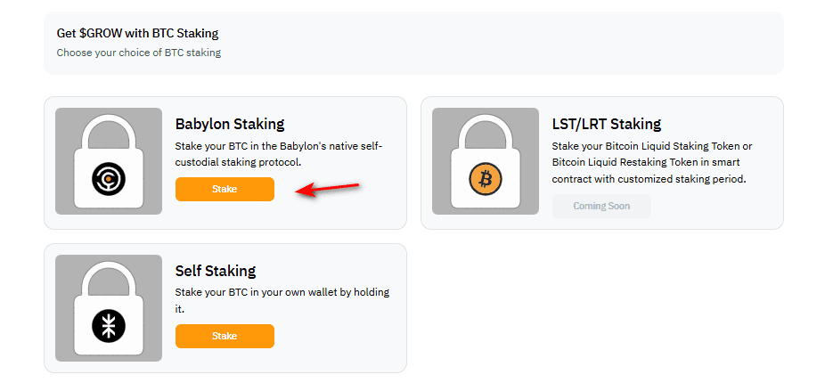This screenshot has height=391, width=825.
Task: Click the padlock shackle above the Bitcoin icon
Action: coord(485,132)
